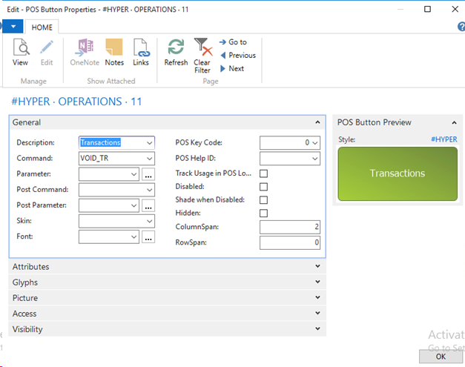Click the green Transactions preview button

point(398,173)
